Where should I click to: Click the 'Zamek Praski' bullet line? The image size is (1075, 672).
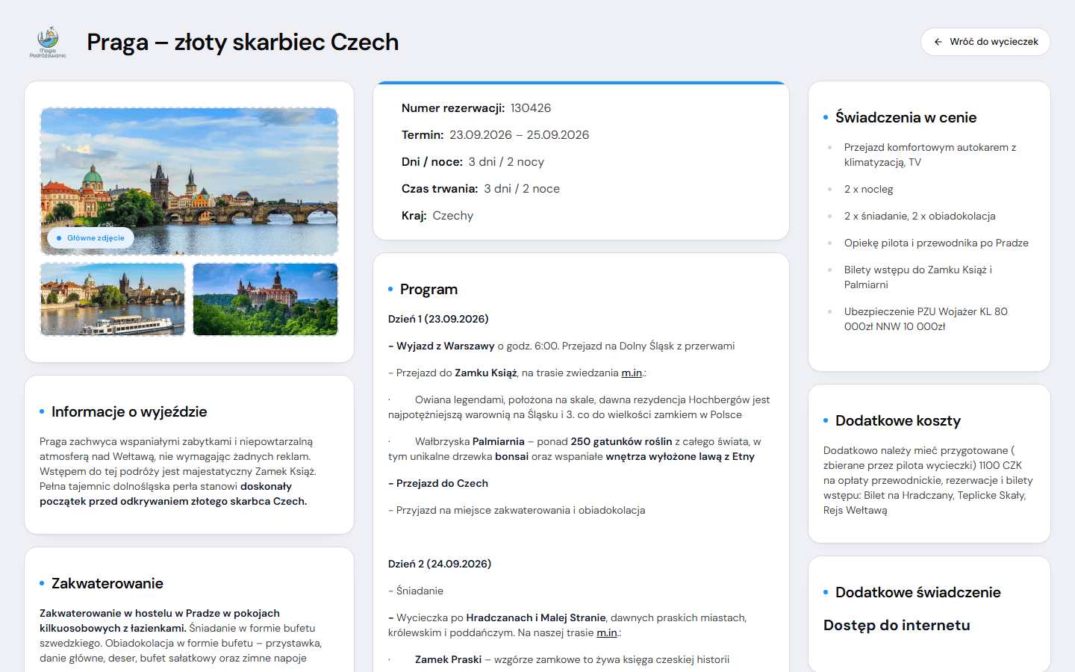[558, 659]
